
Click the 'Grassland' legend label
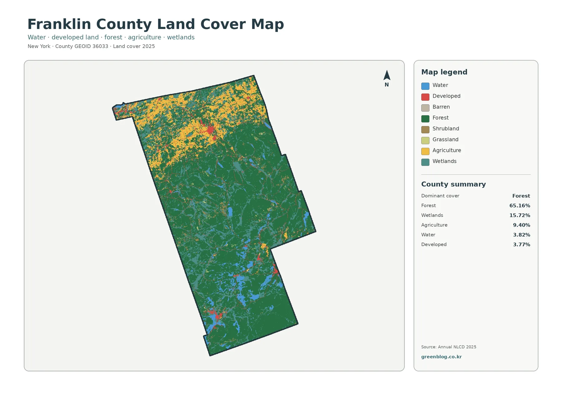(x=445, y=139)
